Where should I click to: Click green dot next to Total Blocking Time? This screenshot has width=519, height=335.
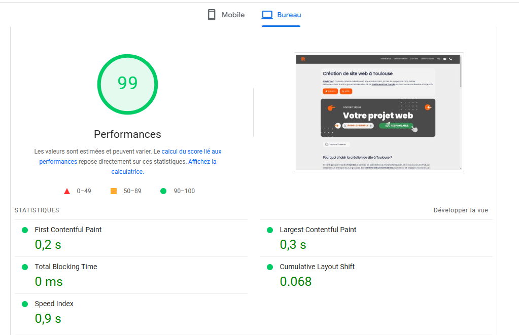pyautogui.click(x=24, y=267)
